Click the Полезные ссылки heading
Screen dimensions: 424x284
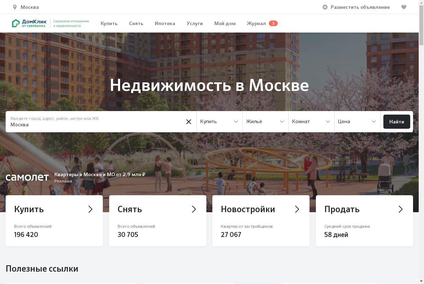[42, 269]
